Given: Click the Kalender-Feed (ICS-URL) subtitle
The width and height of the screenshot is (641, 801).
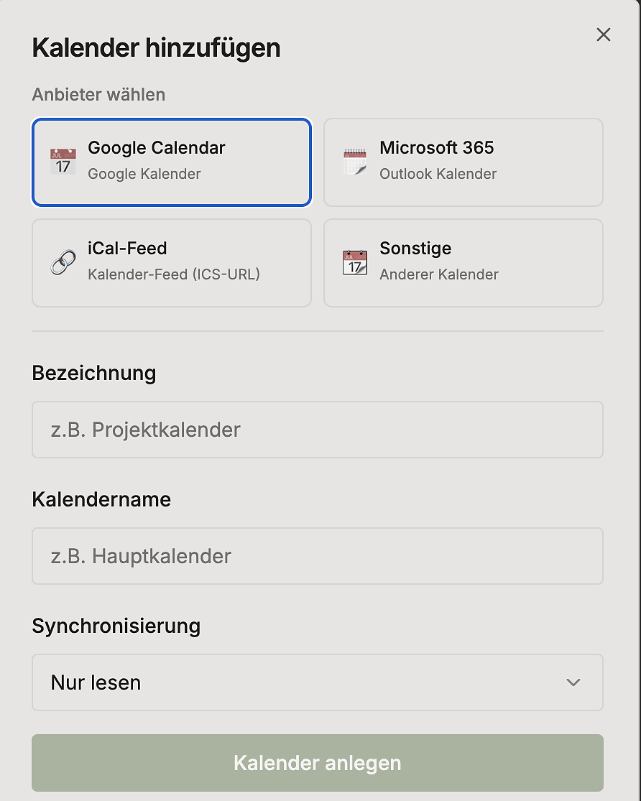Looking at the screenshot, I should (x=174, y=274).
